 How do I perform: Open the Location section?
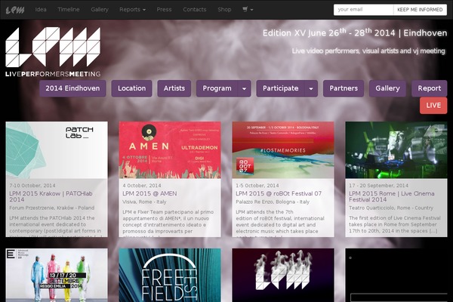tap(131, 88)
